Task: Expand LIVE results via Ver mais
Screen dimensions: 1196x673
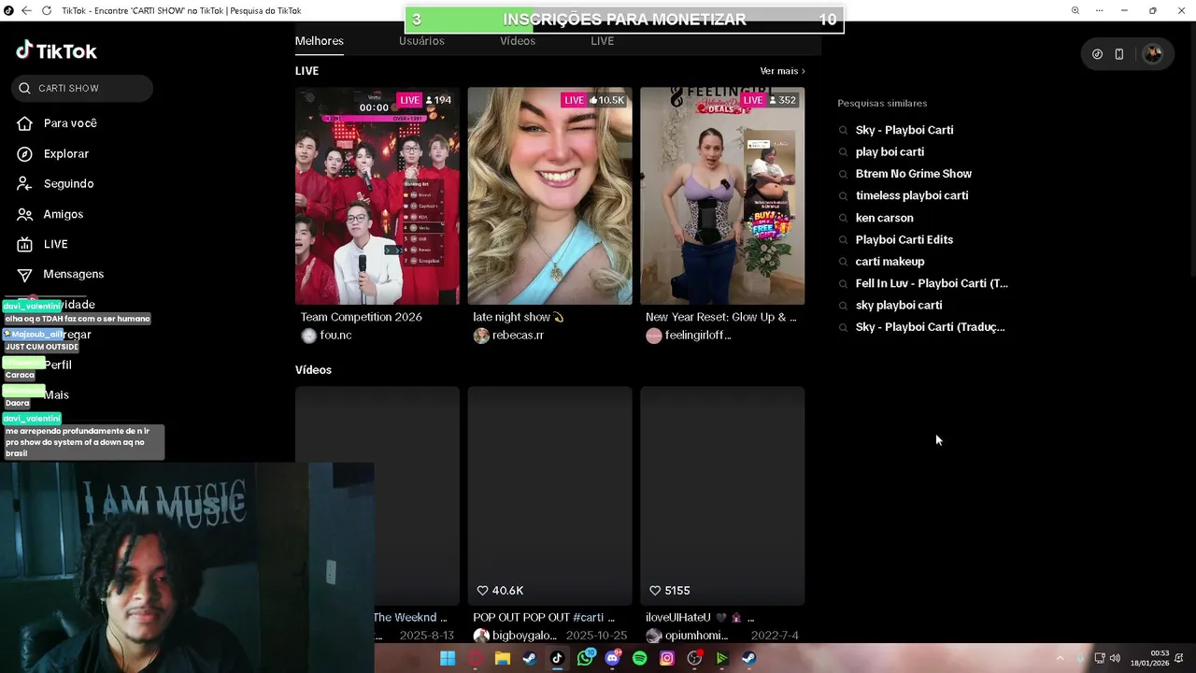Action: (x=782, y=71)
